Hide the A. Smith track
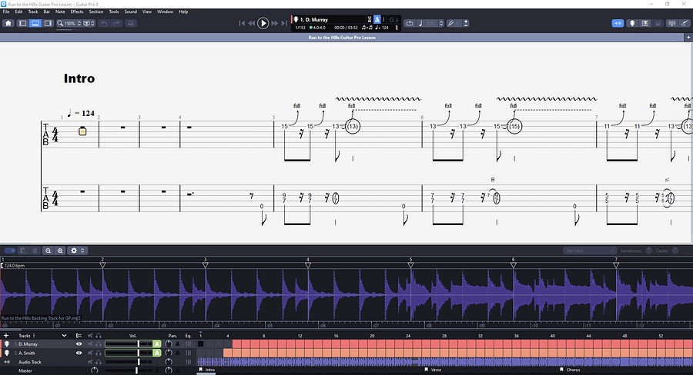Viewport: 693px width, 375px height. pyautogui.click(x=79, y=353)
